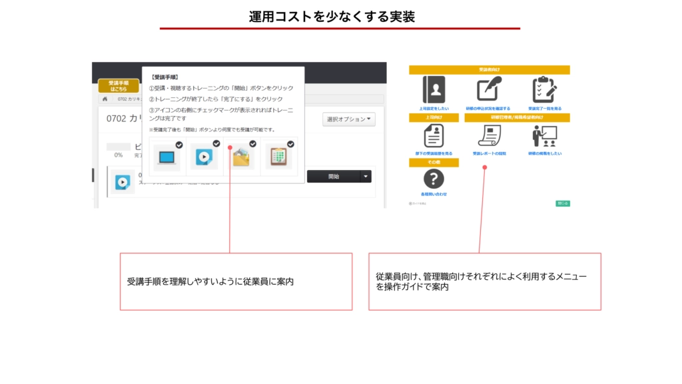This screenshot has height=384, width=682.
Task: Open the scroll report 受講レポート icon
Action: 490,136
